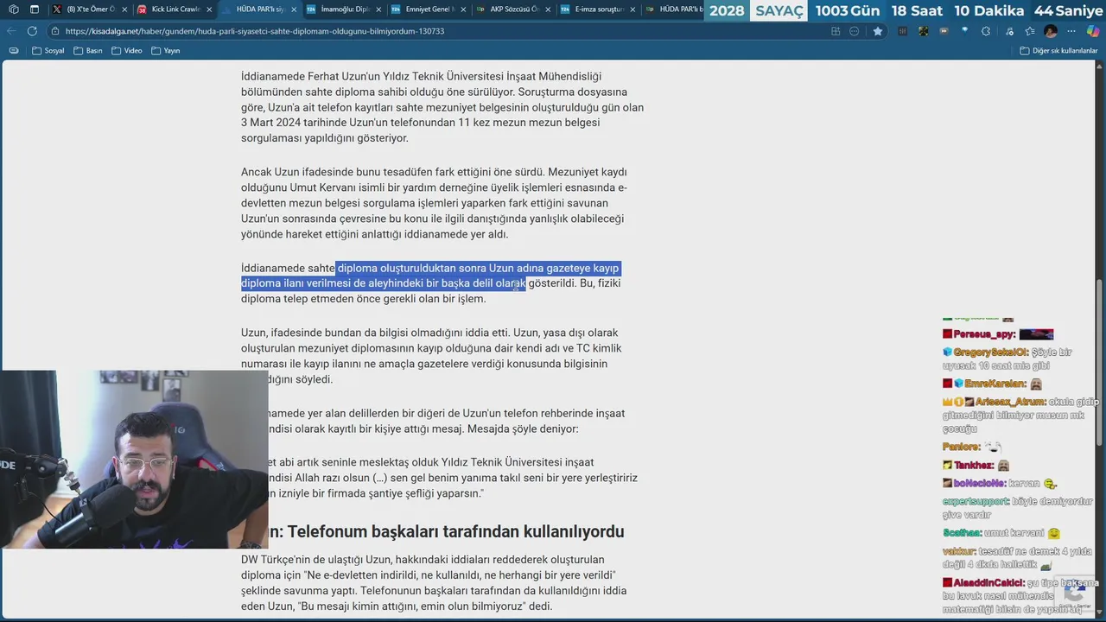Expand the Sosyal bookmarks folder

pyautogui.click(x=48, y=50)
